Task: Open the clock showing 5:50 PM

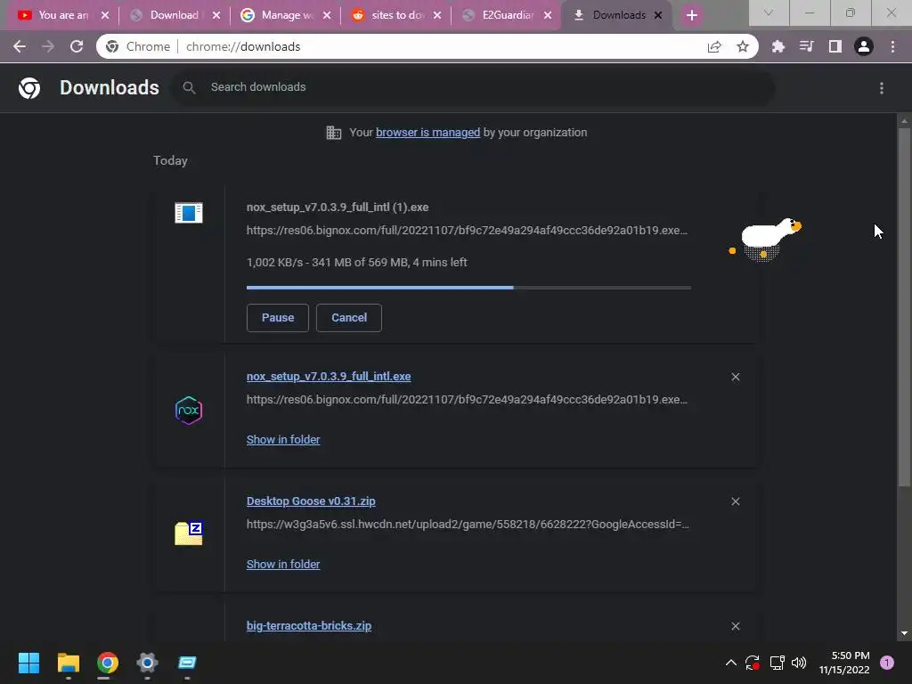Action: [844, 663]
